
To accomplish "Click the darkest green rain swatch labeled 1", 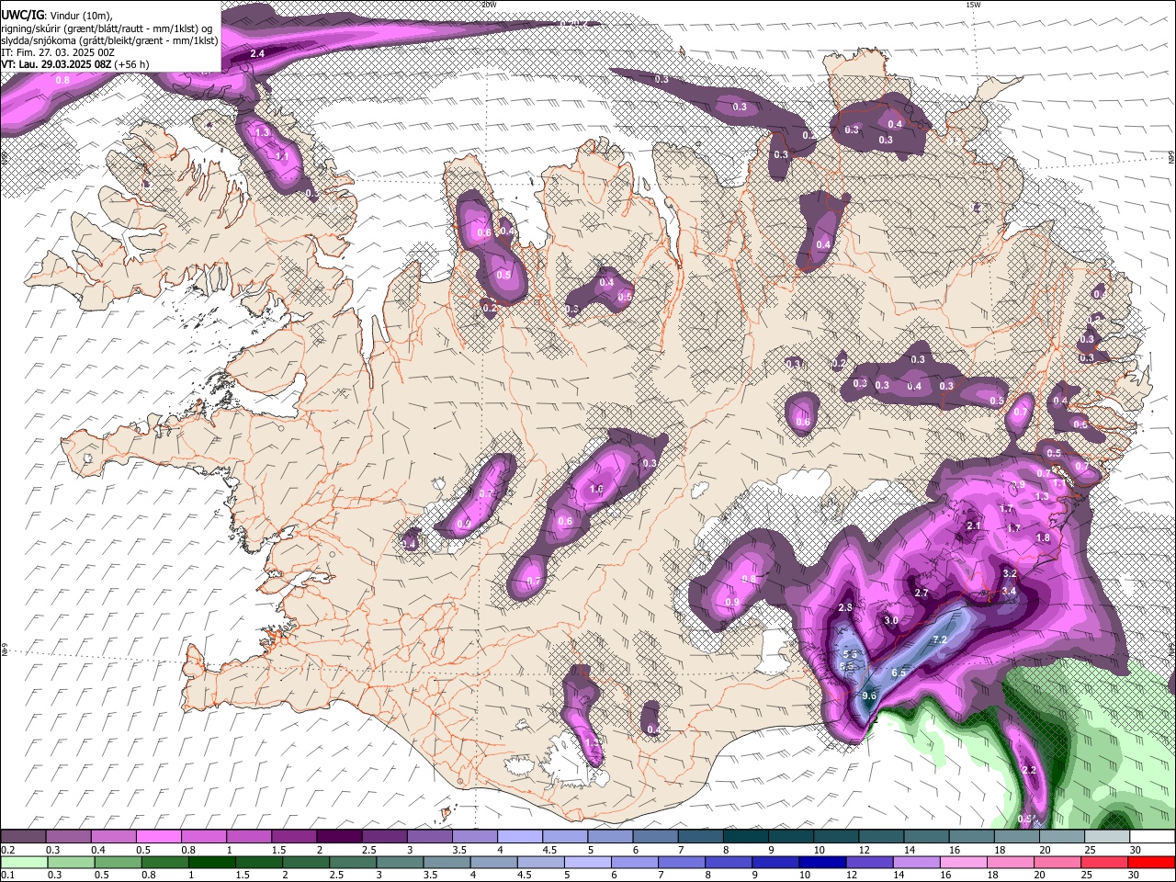I will pos(211,862).
